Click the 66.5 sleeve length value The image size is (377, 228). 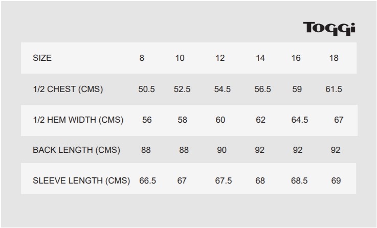point(148,180)
